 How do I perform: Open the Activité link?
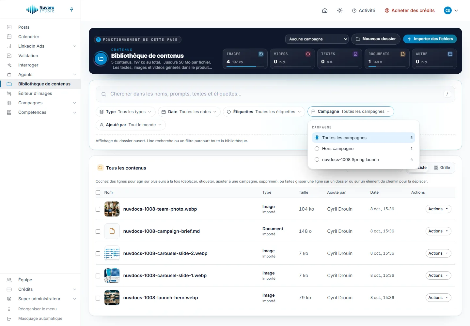point(364,10)
